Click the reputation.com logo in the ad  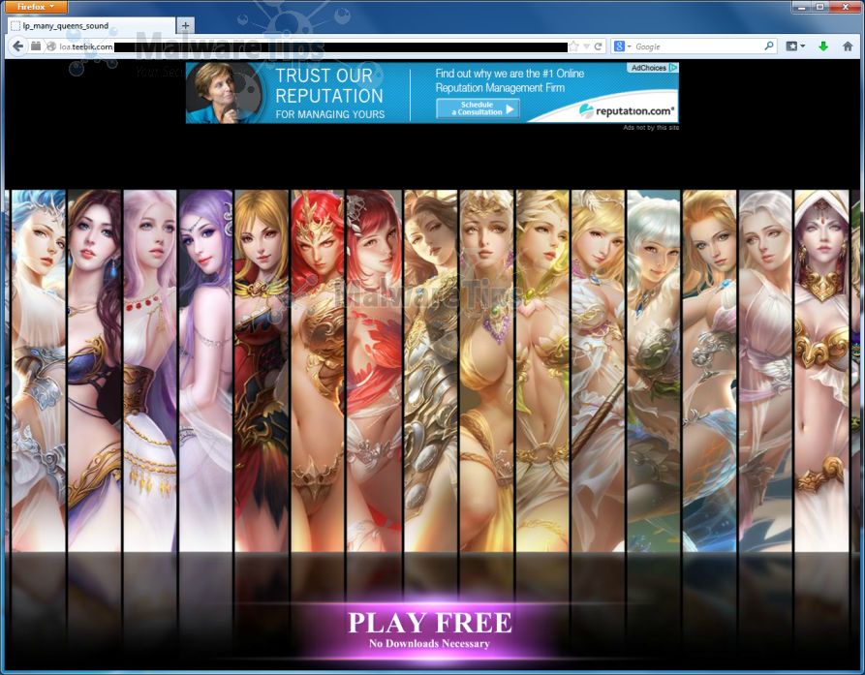click(628, 110)
